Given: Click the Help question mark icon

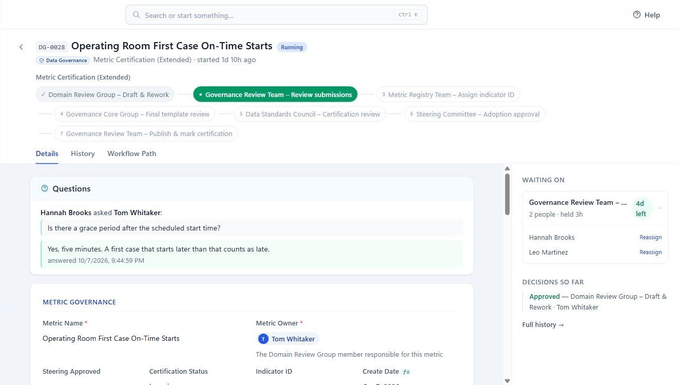Looking at the screenshot, I should (637, 15).
